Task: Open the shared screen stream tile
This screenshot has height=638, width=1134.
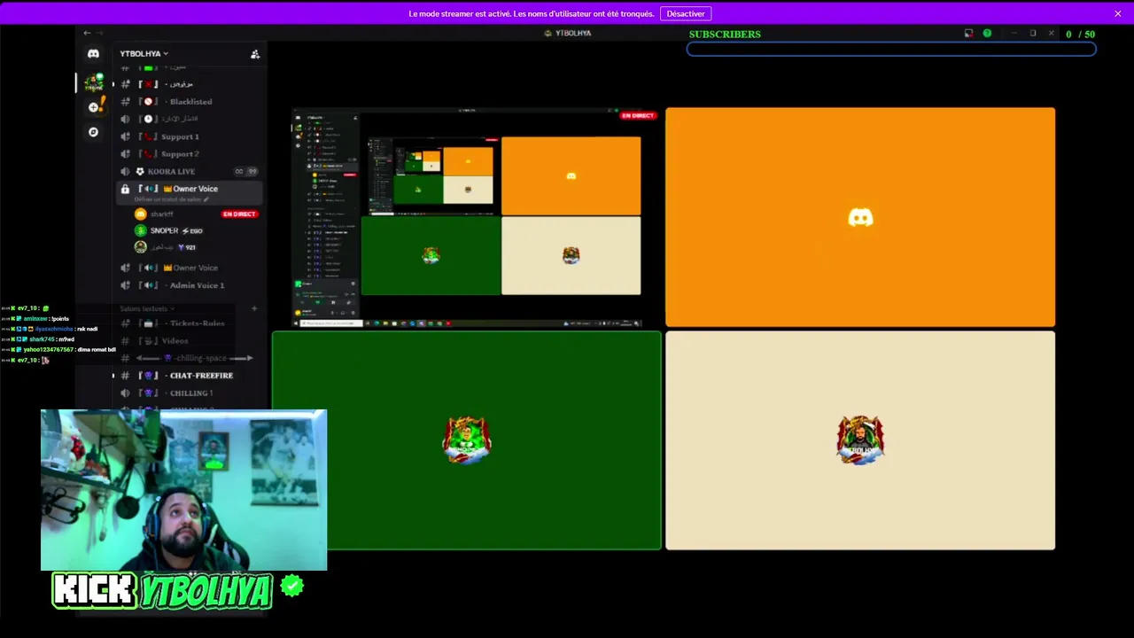Action: coord(467,217)
